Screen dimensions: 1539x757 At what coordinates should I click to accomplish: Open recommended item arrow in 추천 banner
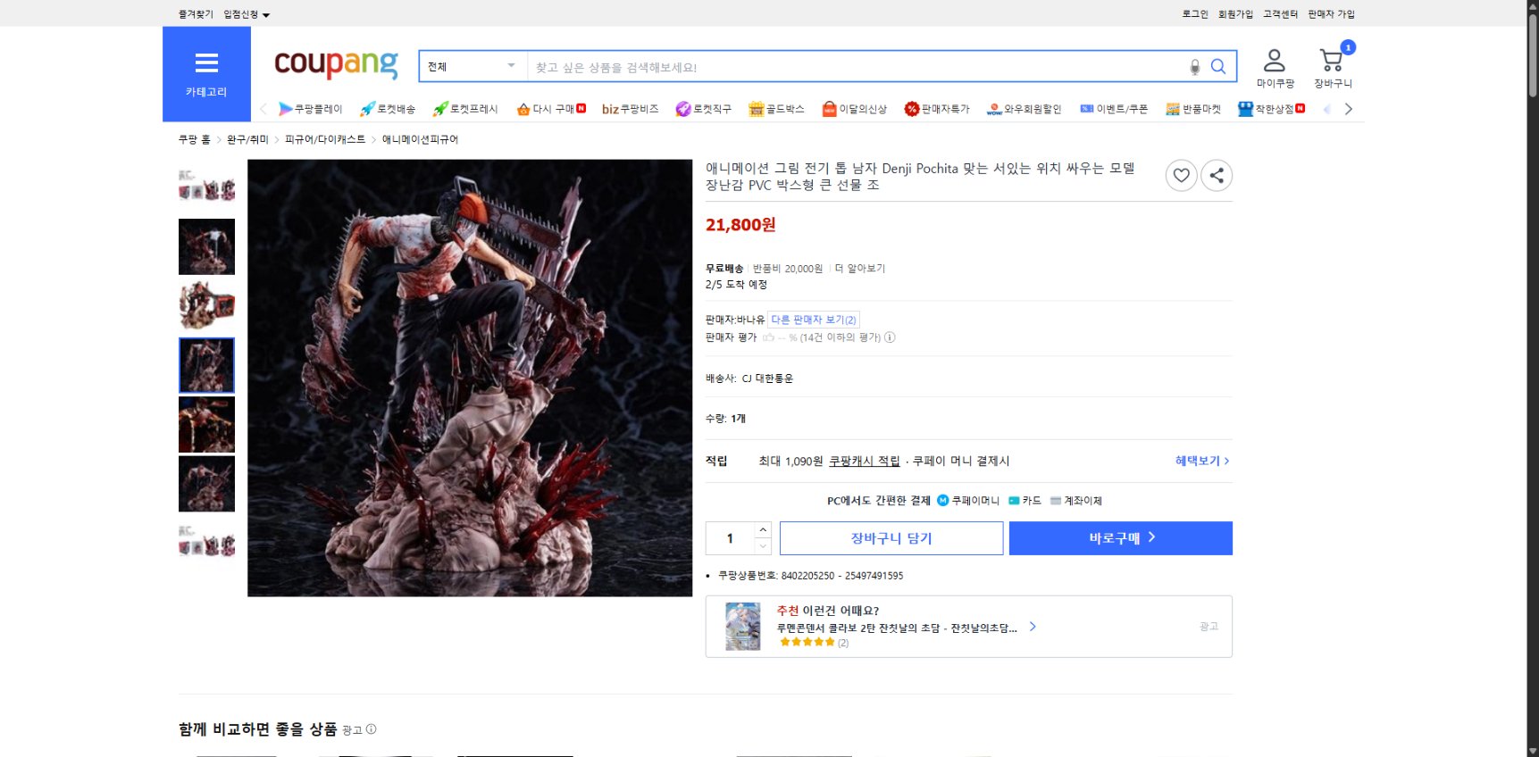(x=1033, y=627)
